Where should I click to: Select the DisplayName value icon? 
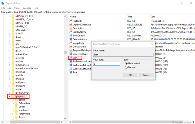[71, 32]
